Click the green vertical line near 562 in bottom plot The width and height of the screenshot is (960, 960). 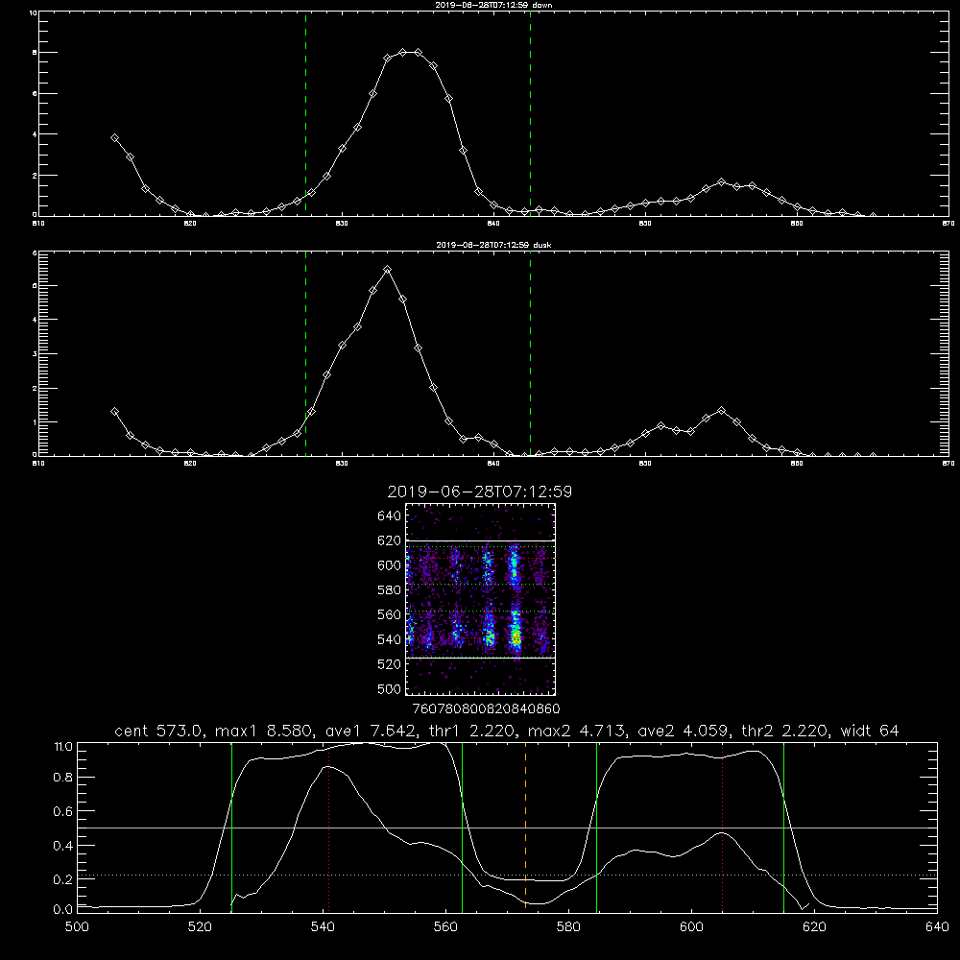(x=463, y=827)
